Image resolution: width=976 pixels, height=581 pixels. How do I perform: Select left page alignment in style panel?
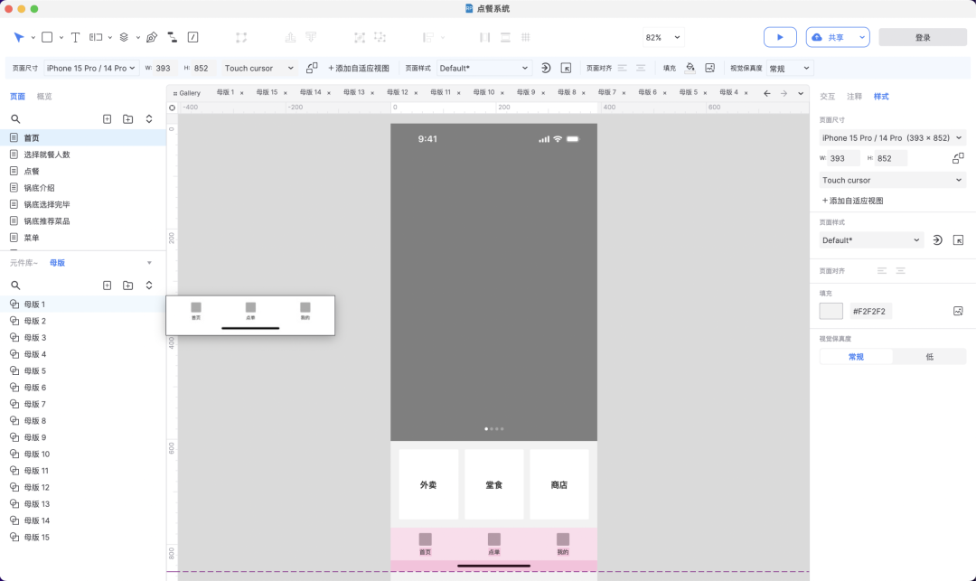coord(882,270)
